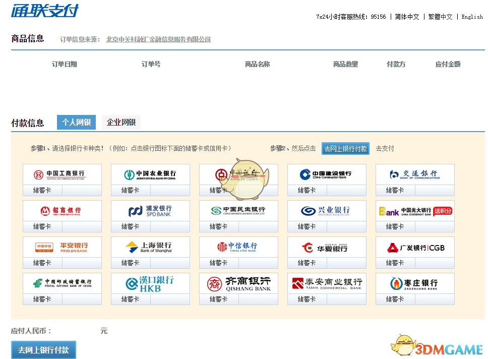
Task: Choose 储蓄卡 under 华夏银行
Action: tap(307, 263)
